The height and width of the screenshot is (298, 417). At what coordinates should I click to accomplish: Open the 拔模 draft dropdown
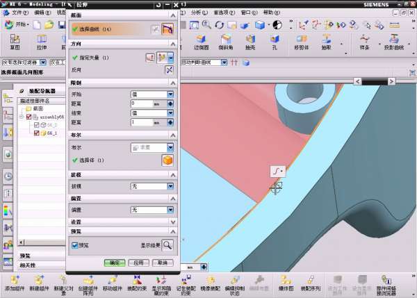pos(152,186)
